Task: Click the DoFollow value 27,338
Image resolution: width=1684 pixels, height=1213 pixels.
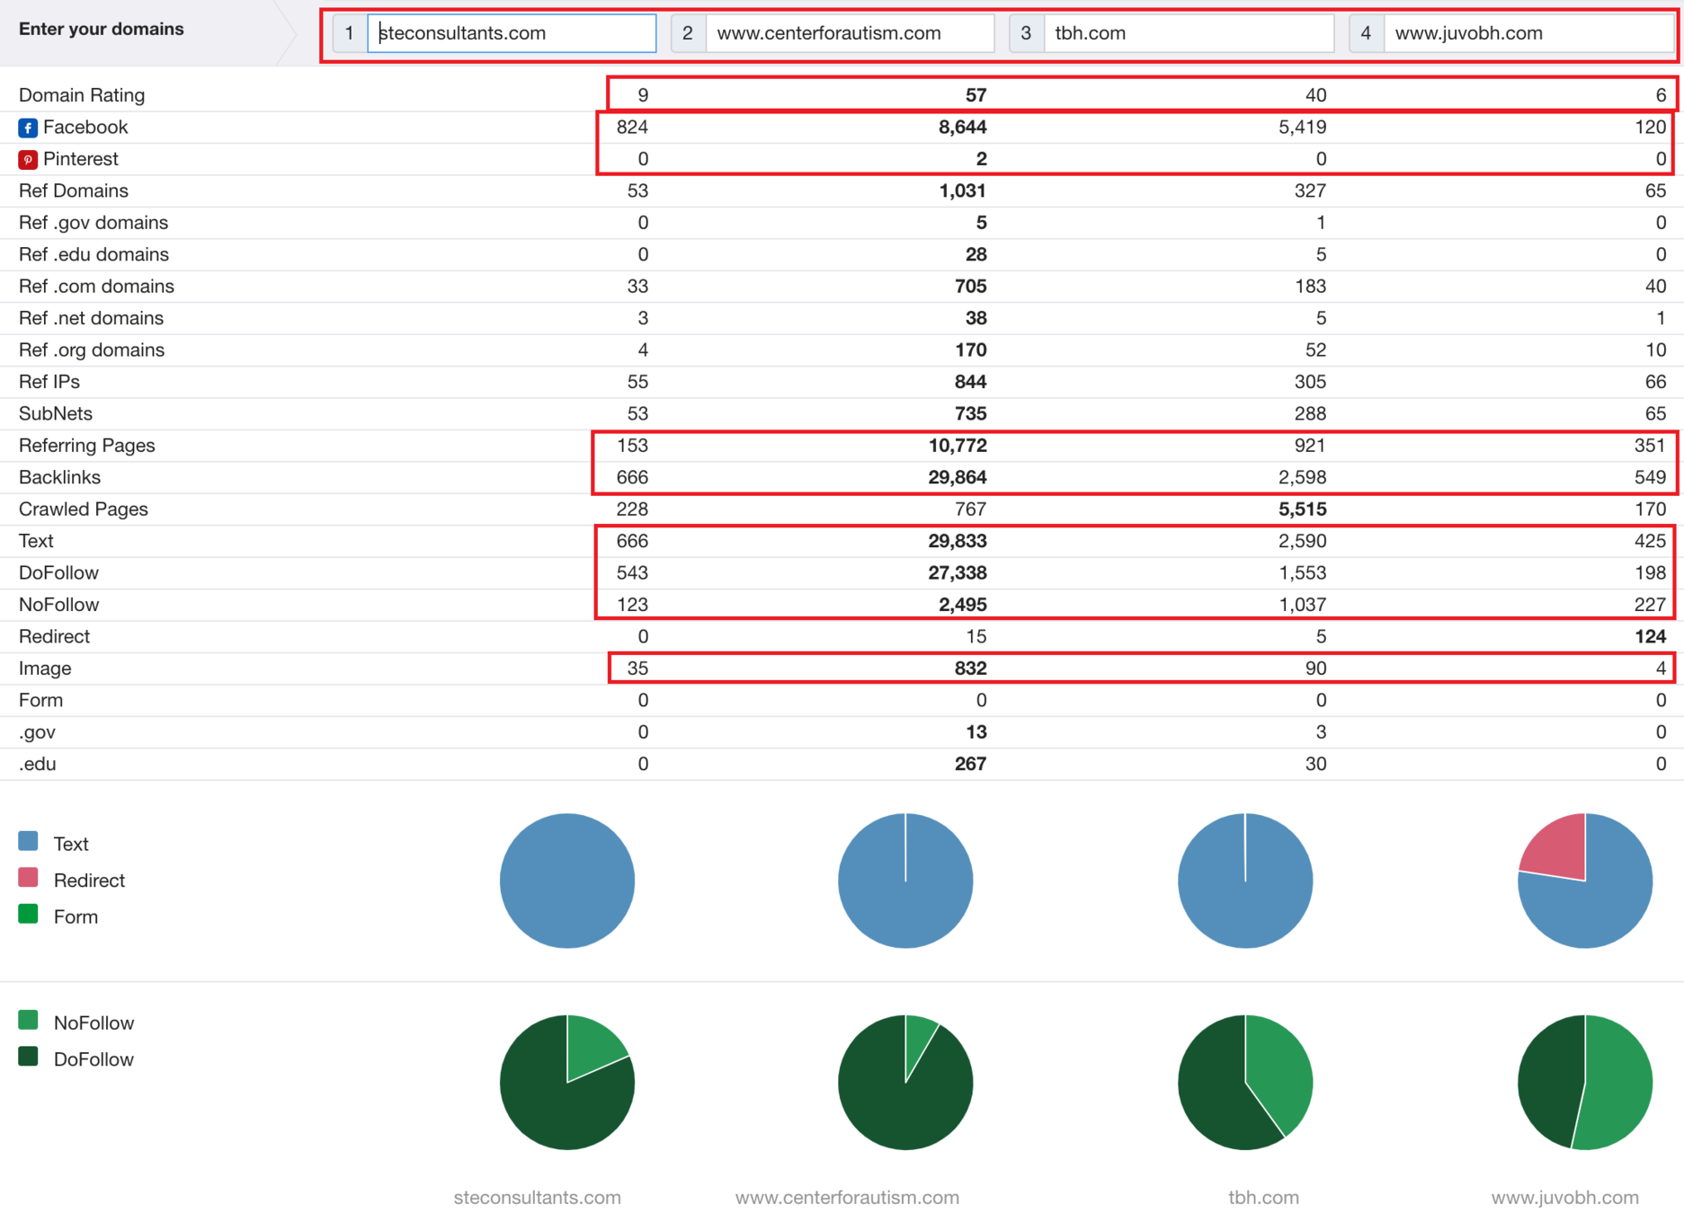Action: tap(958, 573)
